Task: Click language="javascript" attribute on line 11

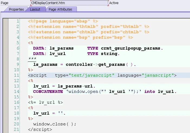Action: coord(146,75)
